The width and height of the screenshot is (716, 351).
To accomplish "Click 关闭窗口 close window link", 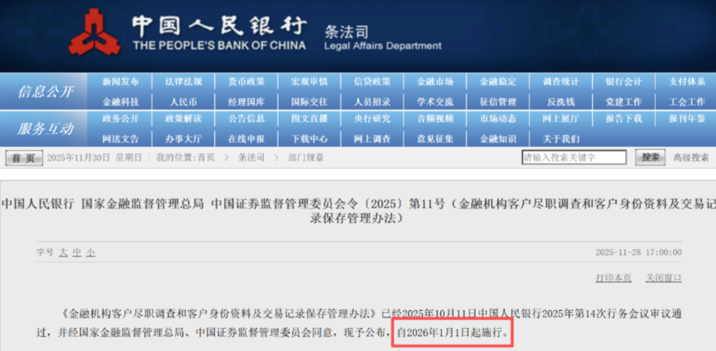I will (x=664, y=278).
